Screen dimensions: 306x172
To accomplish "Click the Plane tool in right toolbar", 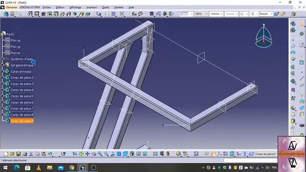I will (302, 85).
